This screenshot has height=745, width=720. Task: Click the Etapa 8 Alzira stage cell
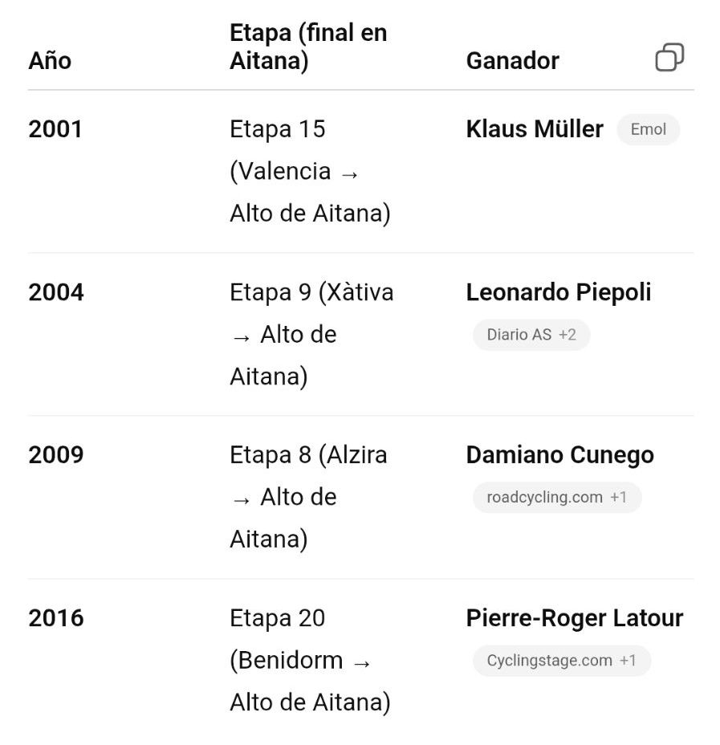point(308,497)
